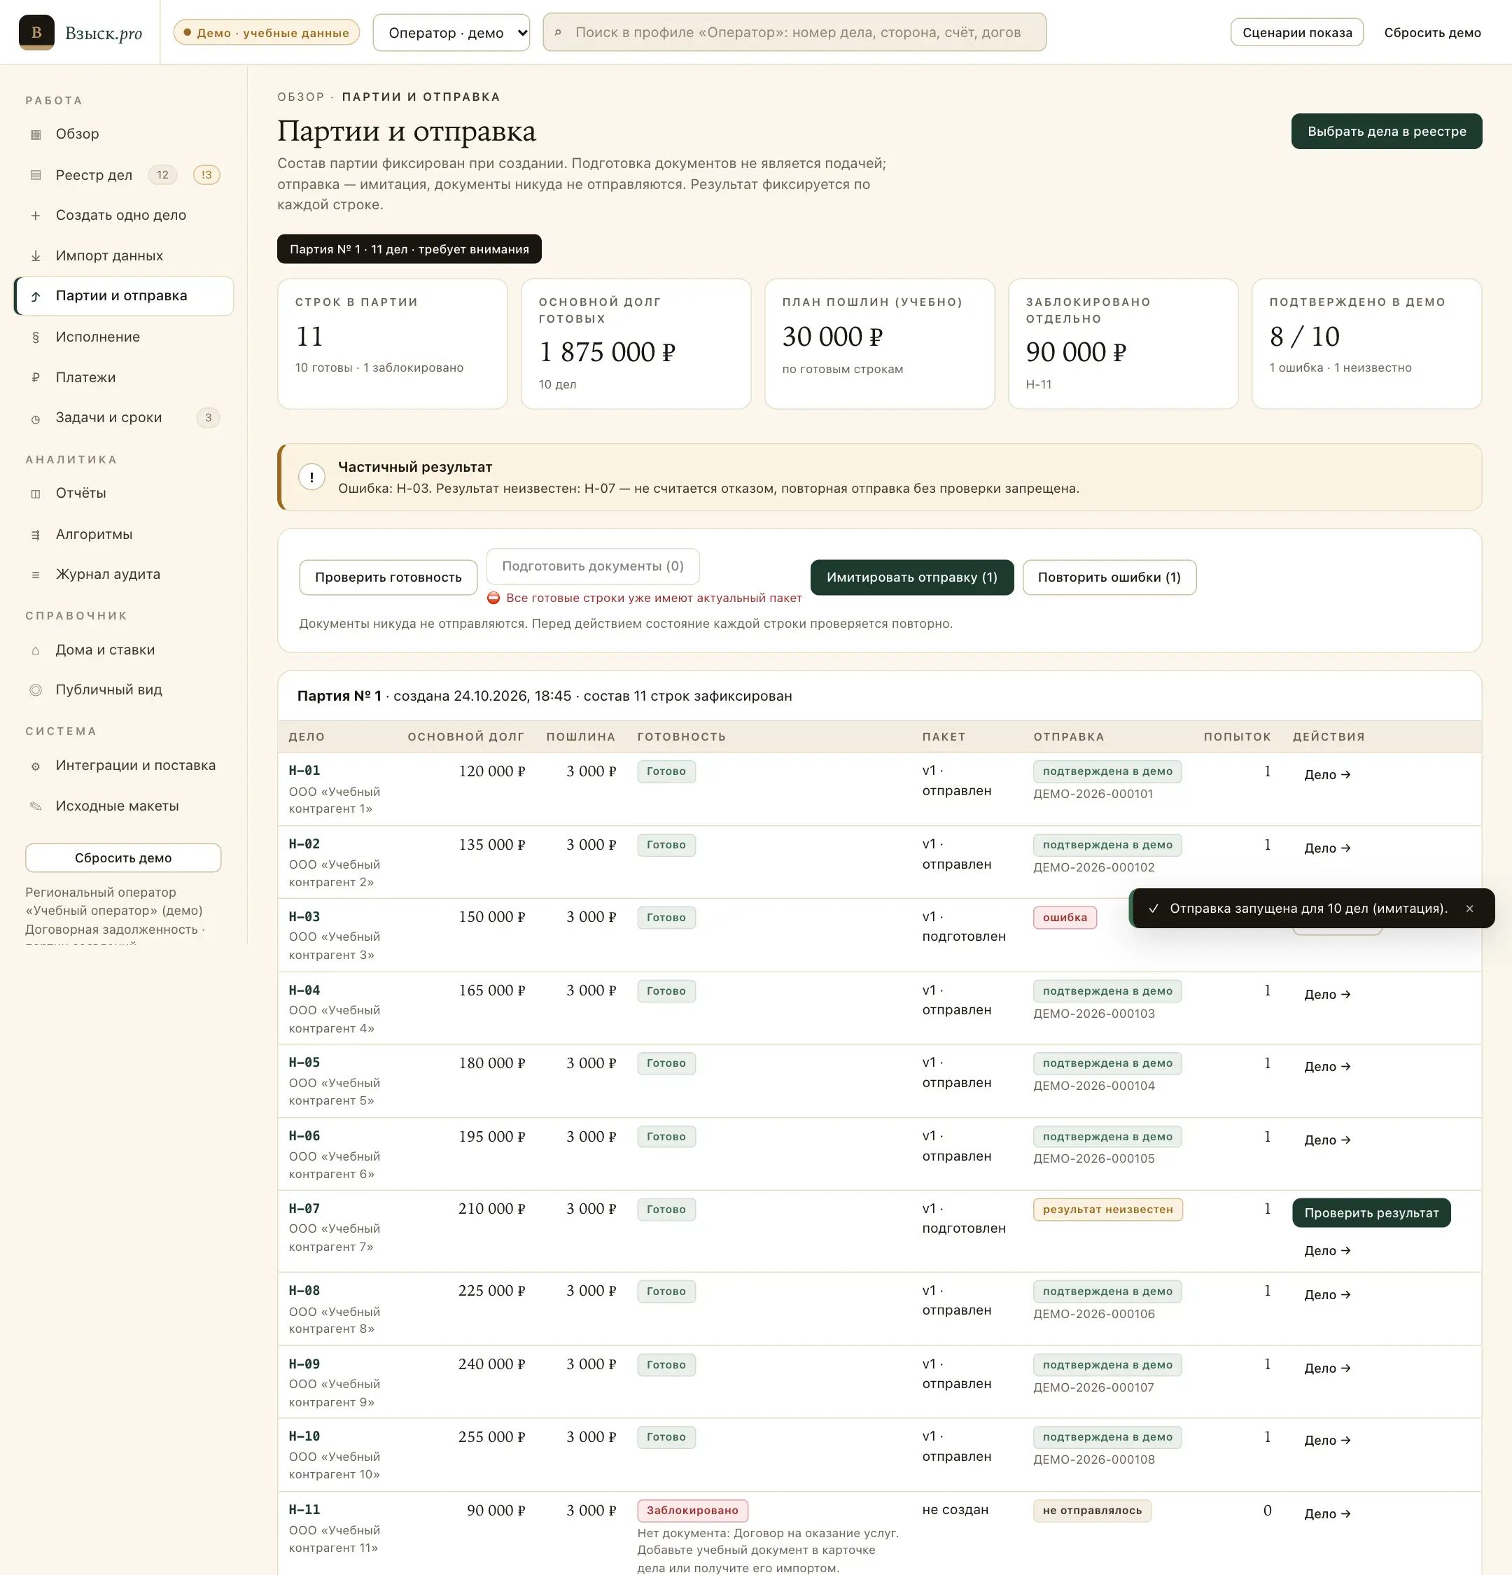Click Сбросить демо in the top bar
The width and height of the screenshot is (1512, 1575).
[1431, 32]
